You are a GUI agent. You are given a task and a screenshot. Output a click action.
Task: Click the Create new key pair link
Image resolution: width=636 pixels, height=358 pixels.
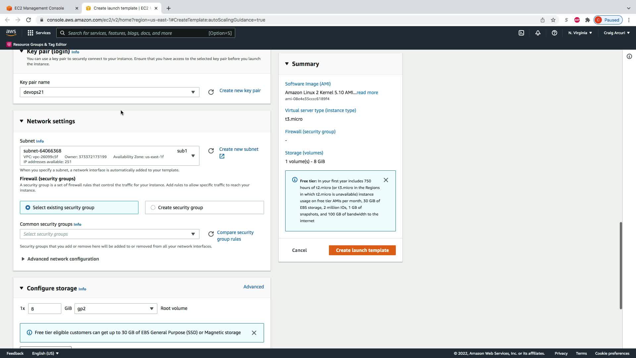tap(240, 90)
